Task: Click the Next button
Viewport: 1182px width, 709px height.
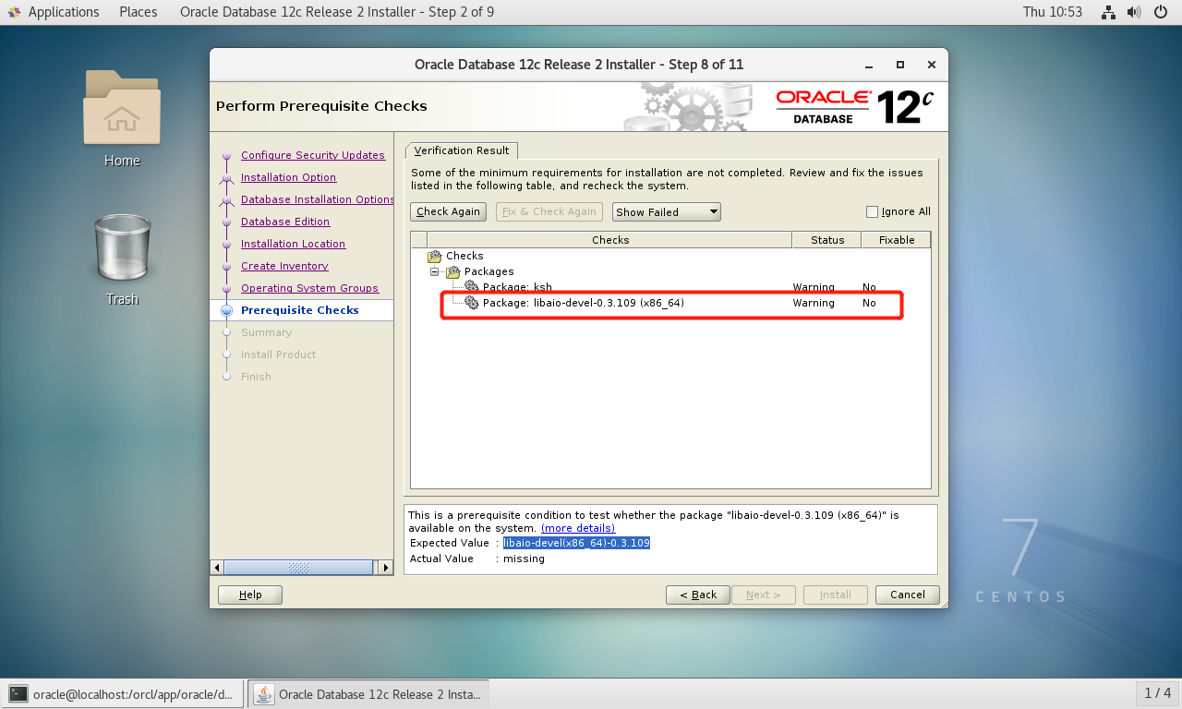Action: 764,595
